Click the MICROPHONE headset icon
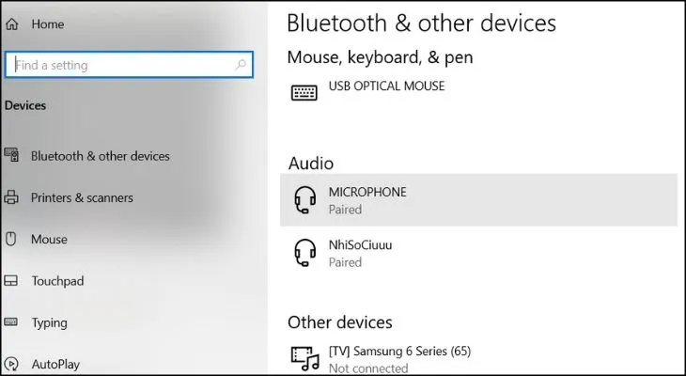686x376 pixels. pyautogui.click(x=304, y=200)
